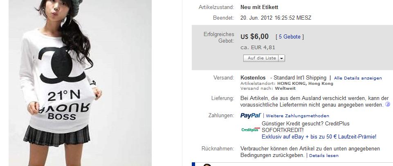The image size is (393, 166).
Task: Open Alle Details anzeigen shipping link
Action: pos(358,78)
